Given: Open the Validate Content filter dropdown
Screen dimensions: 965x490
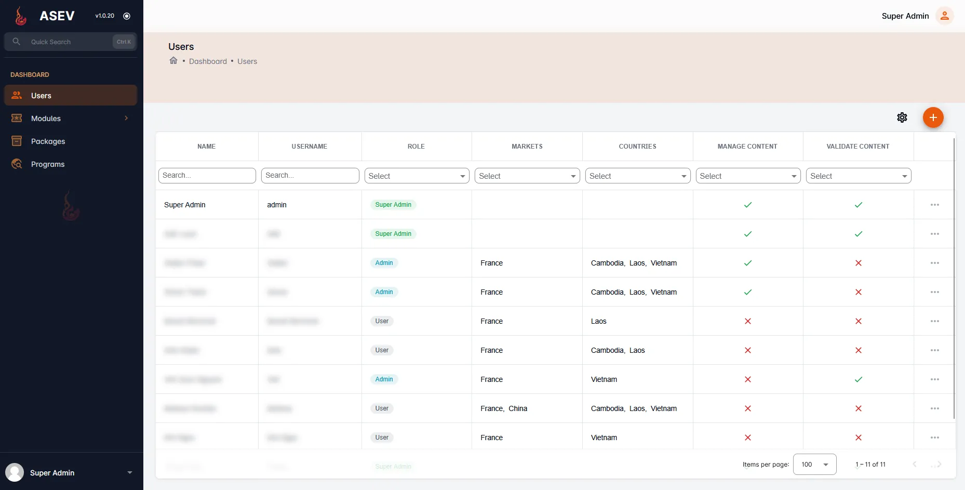Looking at the screenshot, I should pyautogui.click(x=859, y=176).
